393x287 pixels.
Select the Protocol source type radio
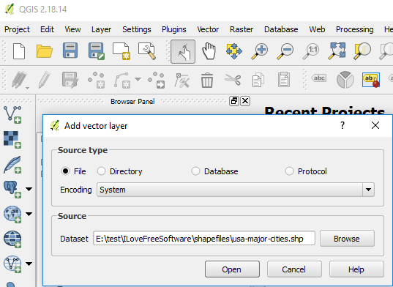pos(289,171)
